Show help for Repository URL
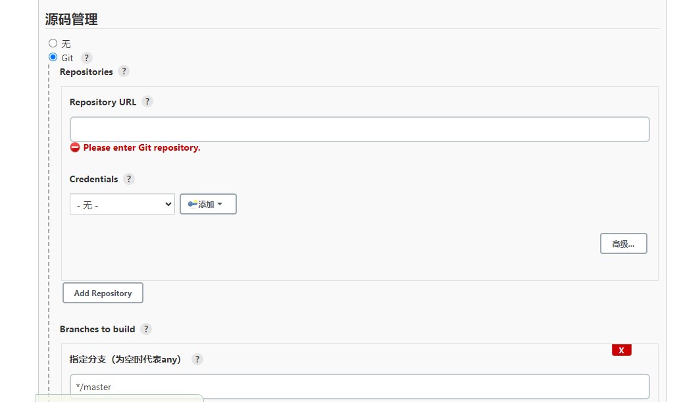Viewport: 681px width, 402px height. point(147,101)
